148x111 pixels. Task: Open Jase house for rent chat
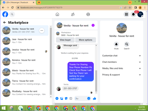25,41
